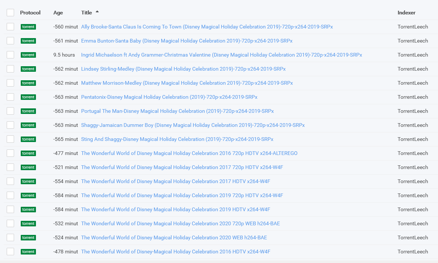This screenshot has height=263, width=438.
Task: Click the torrent badge beside Lindsey Stirling-Medley
Action: pyautogui.click(x=28, y=69)
